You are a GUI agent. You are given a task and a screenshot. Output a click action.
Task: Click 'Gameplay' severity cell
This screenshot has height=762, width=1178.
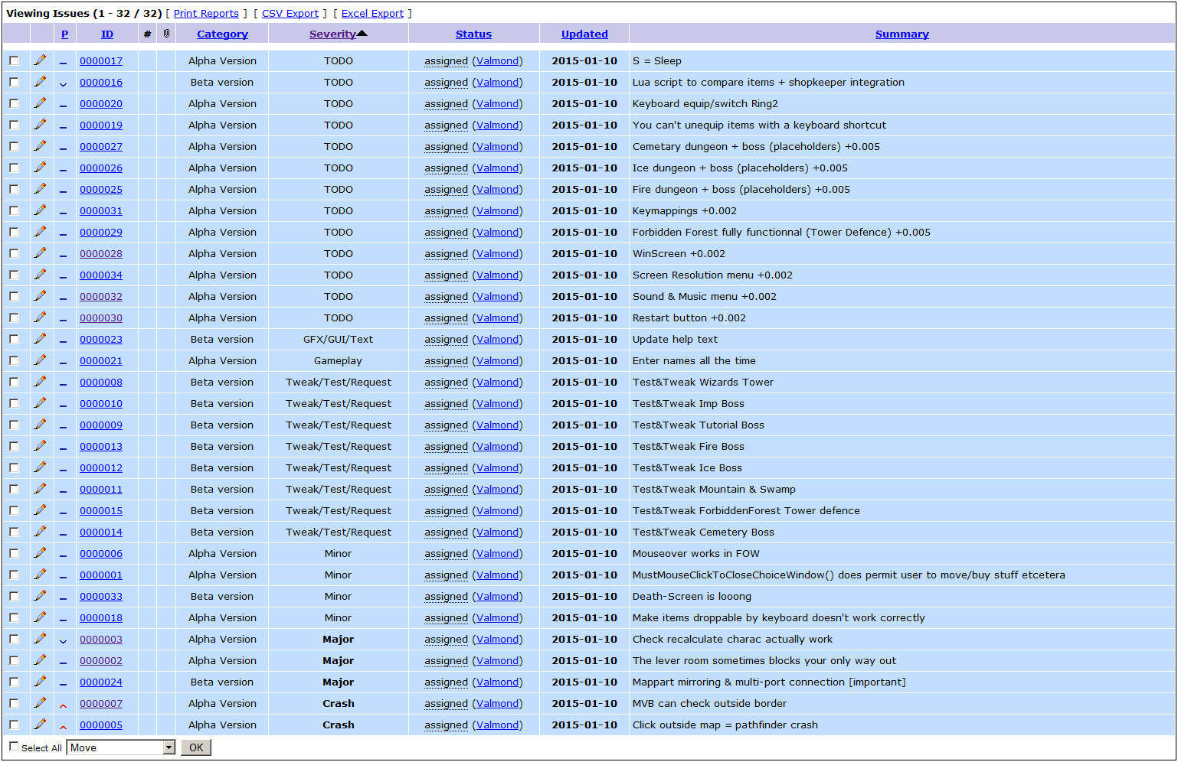click(x=338, y=360)
